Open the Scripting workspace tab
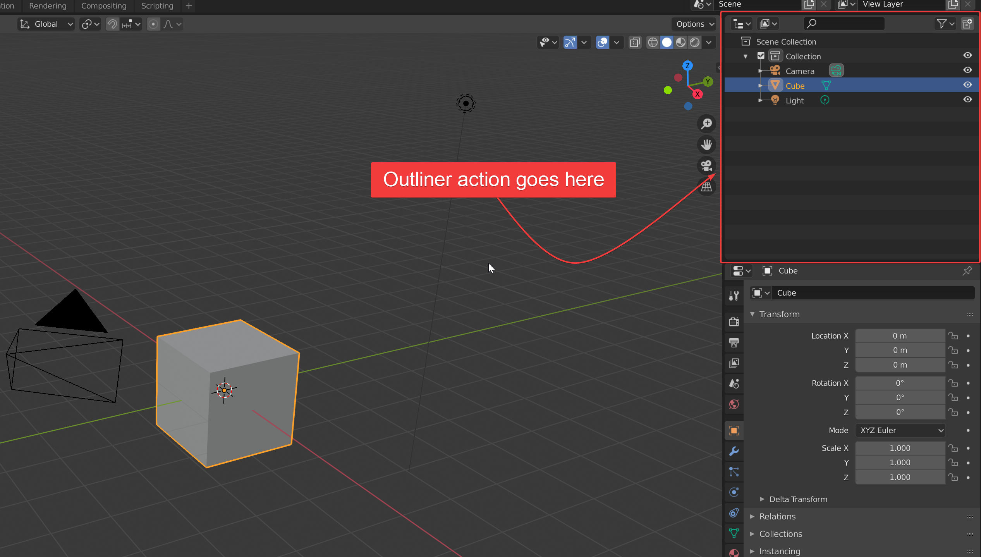981x557 pixels. click(157, 6)
